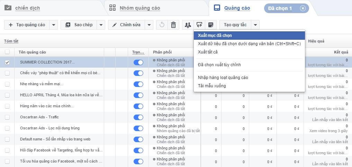
Task: Toggle the Tối ưu hóa quảng cáo Facebook switch
Action: pos(138,161)
